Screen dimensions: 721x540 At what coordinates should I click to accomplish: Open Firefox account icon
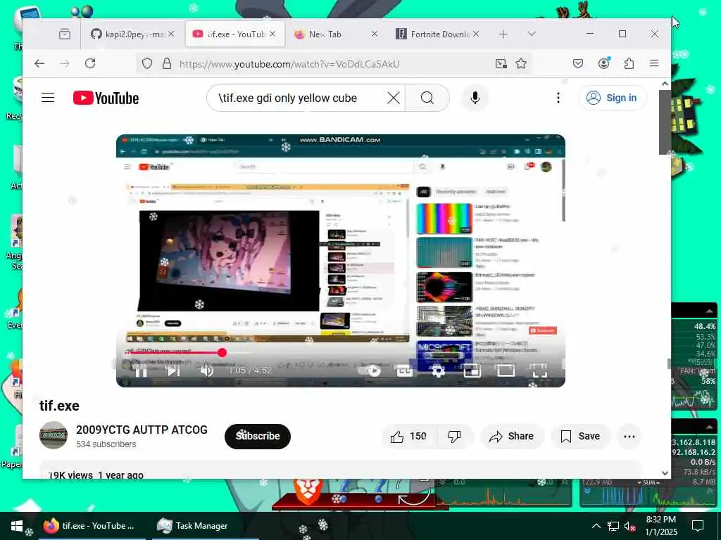(603, 63)
